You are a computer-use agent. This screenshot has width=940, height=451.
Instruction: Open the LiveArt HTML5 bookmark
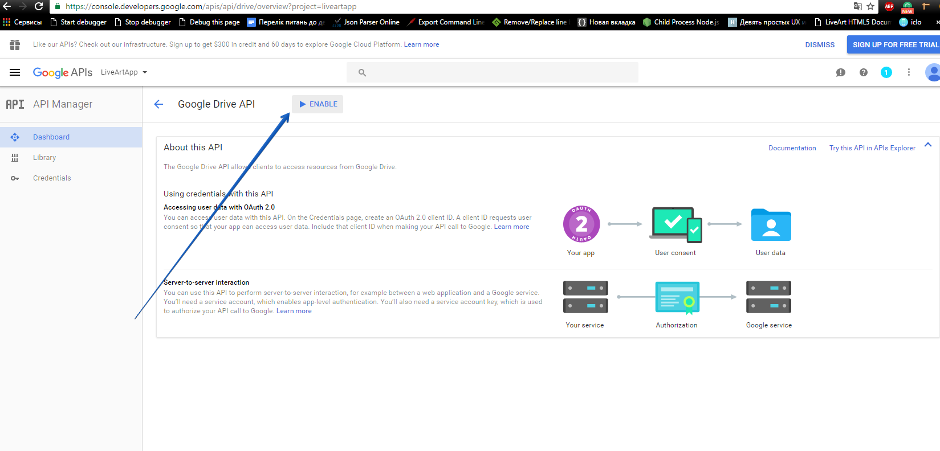(x=852, y=22)
